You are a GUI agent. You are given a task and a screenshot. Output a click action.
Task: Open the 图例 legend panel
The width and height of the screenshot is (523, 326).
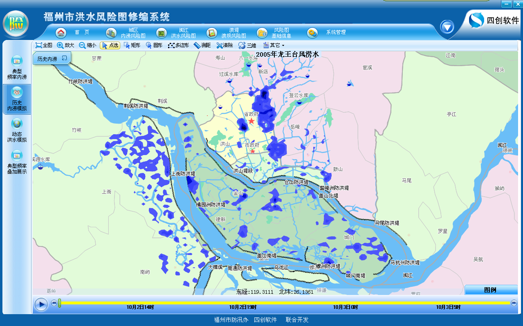point(491,290)
